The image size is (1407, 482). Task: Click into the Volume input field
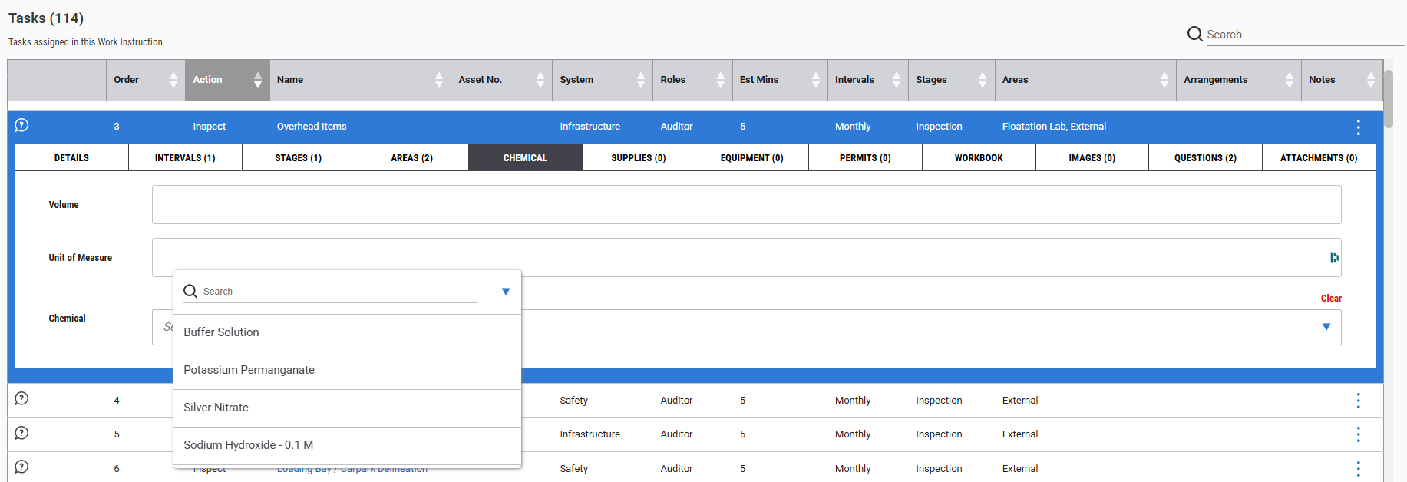pos(745,205)
